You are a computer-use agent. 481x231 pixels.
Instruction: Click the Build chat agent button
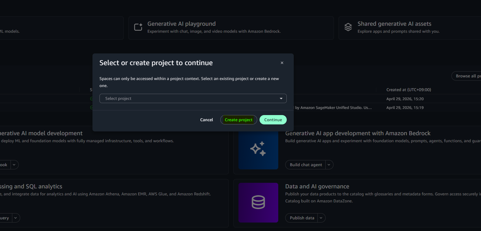tap(306, 165)
